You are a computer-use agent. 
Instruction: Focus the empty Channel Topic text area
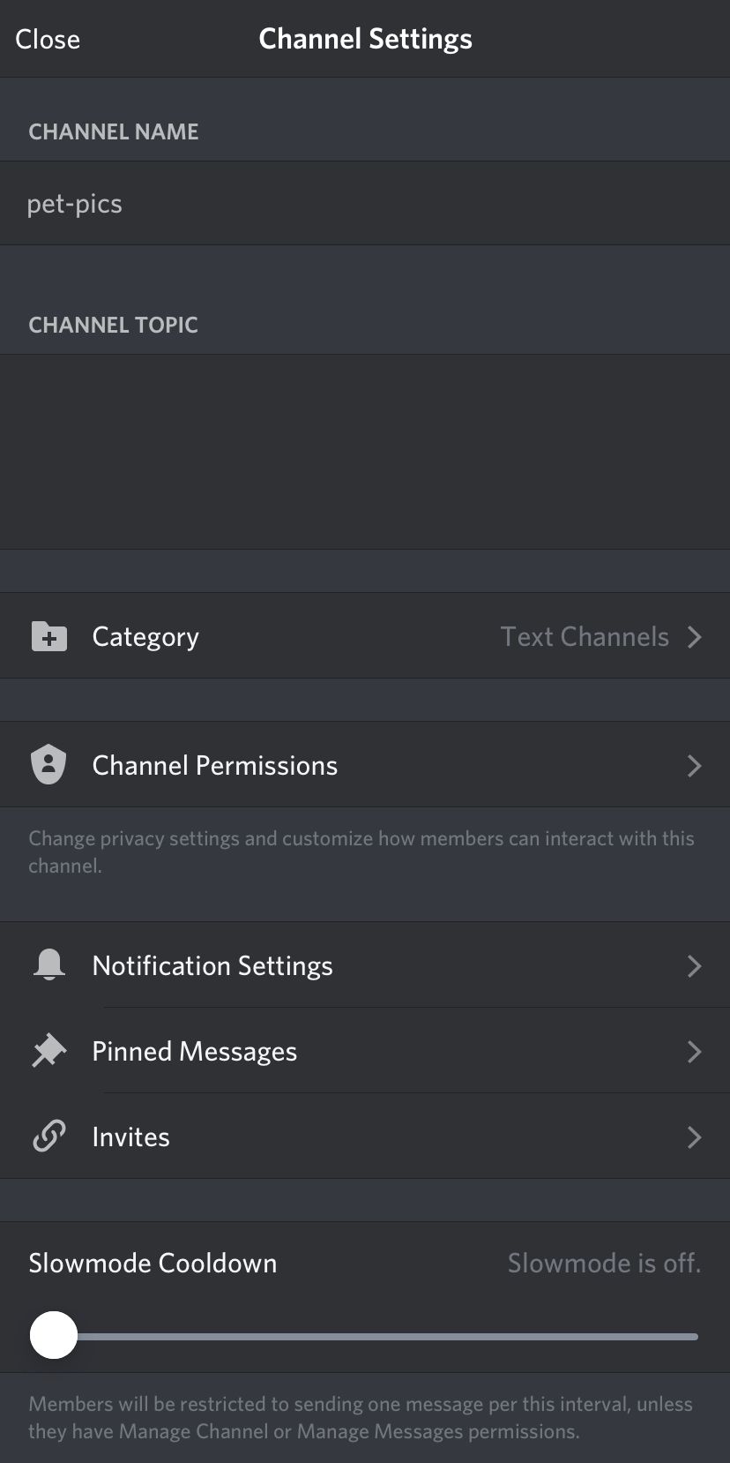(365, 452)
